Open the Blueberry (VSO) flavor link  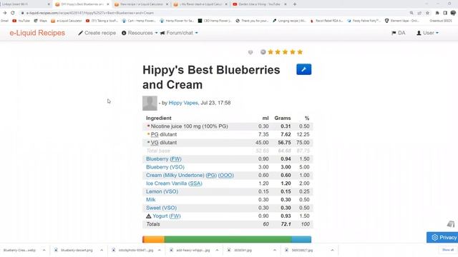(x=165, y=167)
